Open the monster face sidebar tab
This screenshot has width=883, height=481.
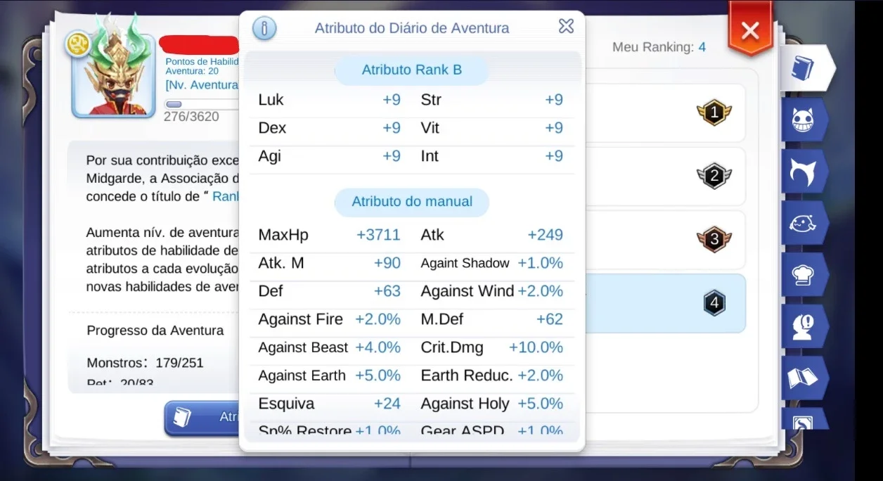point(804,120)
